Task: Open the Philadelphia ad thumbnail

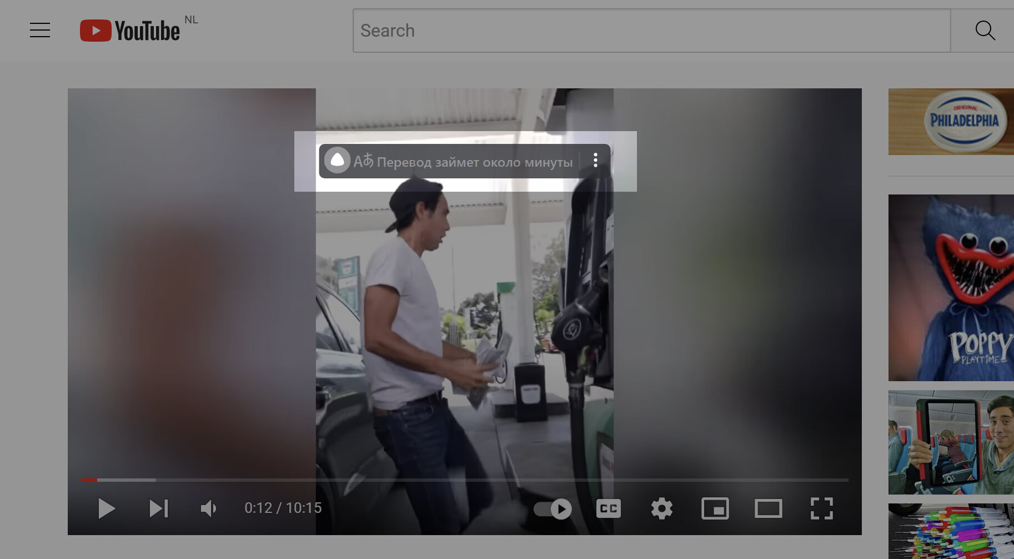Action: (951, 122)
